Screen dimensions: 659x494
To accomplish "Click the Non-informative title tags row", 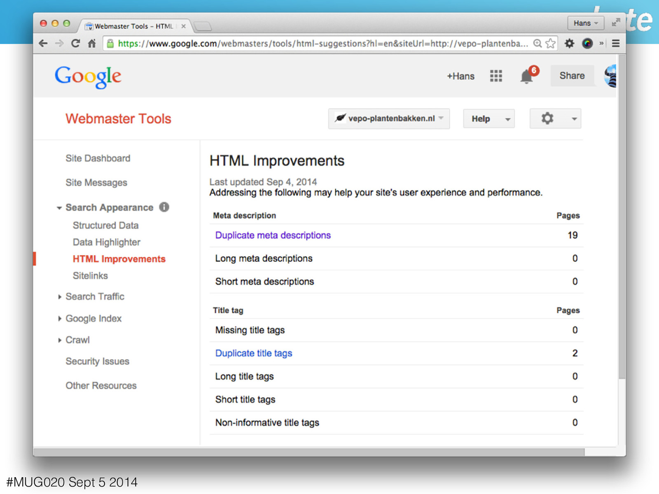I will (396, 422).
